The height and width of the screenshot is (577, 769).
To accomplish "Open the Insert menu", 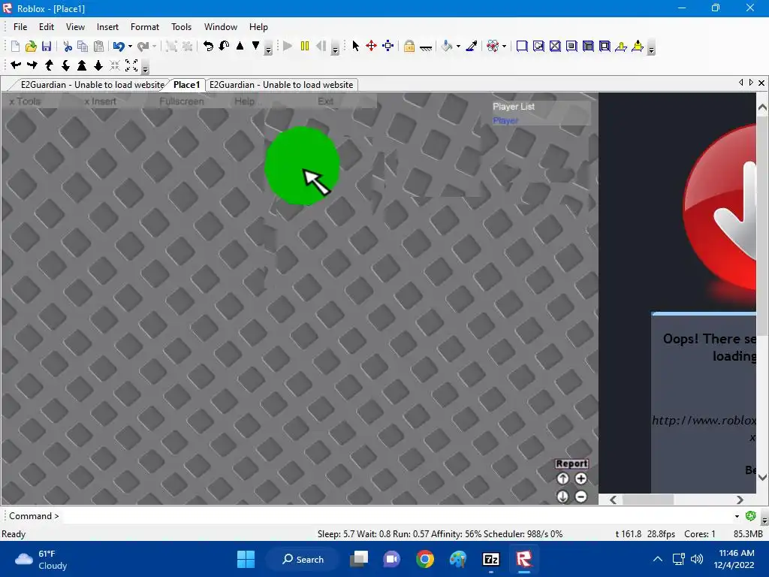I will tap(107, 27).
